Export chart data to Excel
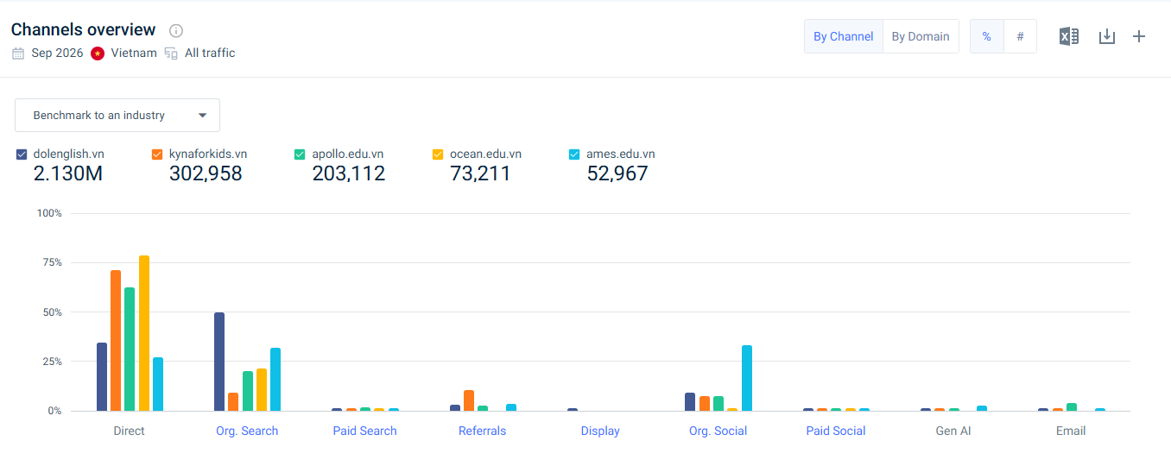This screenshot has width=1171, height=466. 1069,36
